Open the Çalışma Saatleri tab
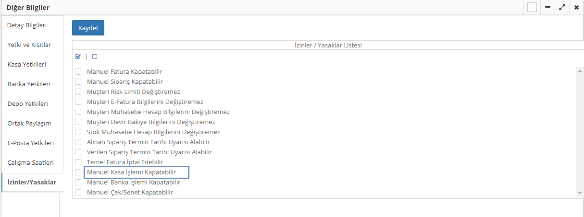The height and width of the screenshot is (217, 584). coord(30,162)
